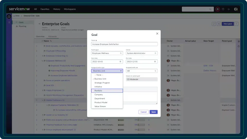This screenshot has height=139, width=247.
Task: Collapse Employee Wellness (3) row
Action: 42,61
